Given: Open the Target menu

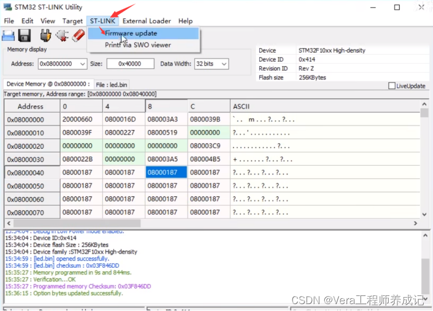Looking at the screenshot, I should (x=73, y=21).
